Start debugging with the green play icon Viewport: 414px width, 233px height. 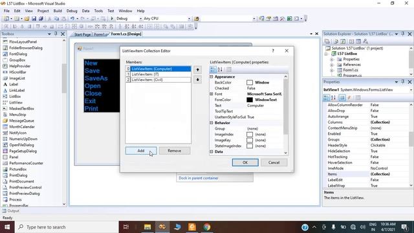[x=112, y=19]
